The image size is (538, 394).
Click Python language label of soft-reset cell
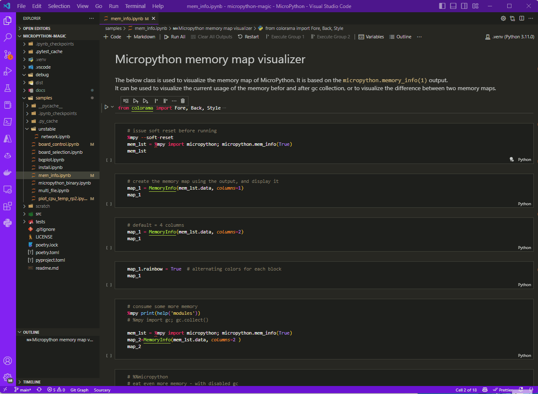pos(525,160)
